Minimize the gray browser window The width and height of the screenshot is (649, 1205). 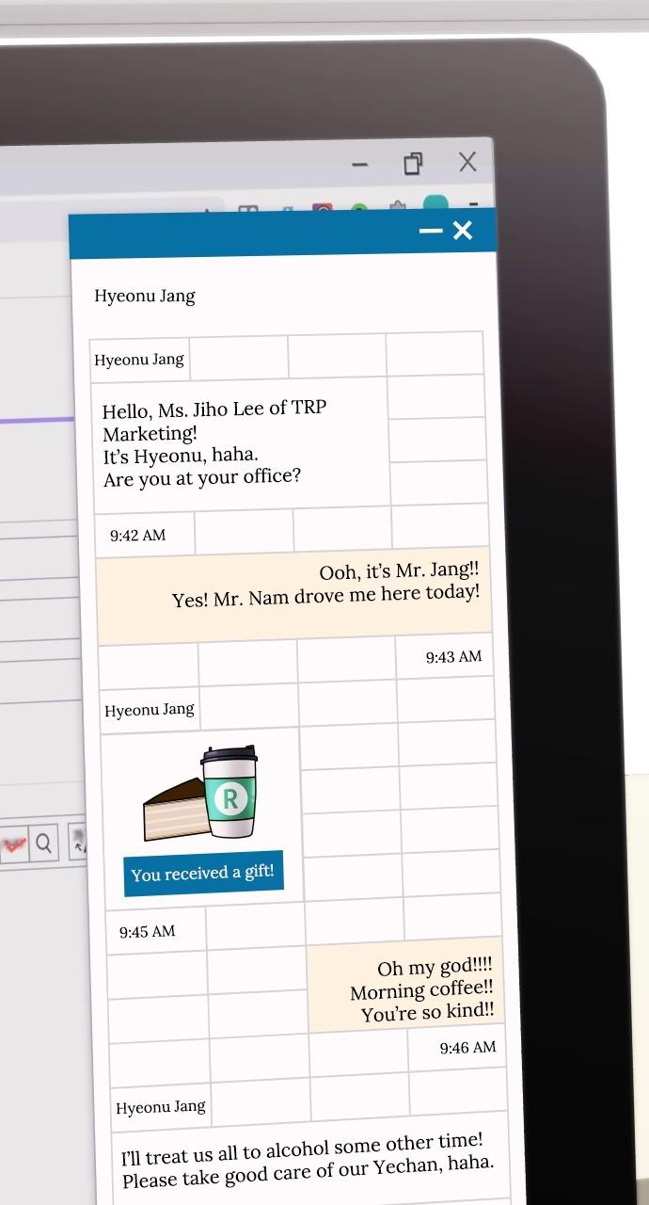point(359,165)
